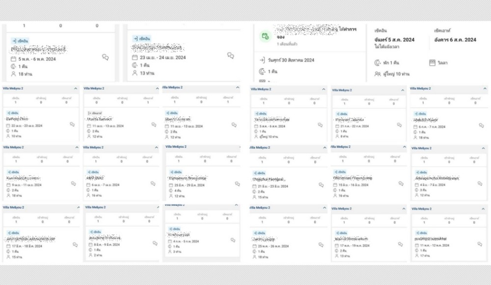Click เช็คอิน badge on 5 พ.ค. - 6 พ.ค. booking
This screenshot has height=285, width=491.
[20, 41]
